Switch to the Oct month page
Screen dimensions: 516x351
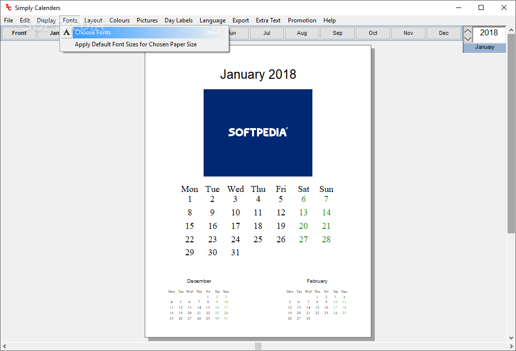click(x=373, y=33)
